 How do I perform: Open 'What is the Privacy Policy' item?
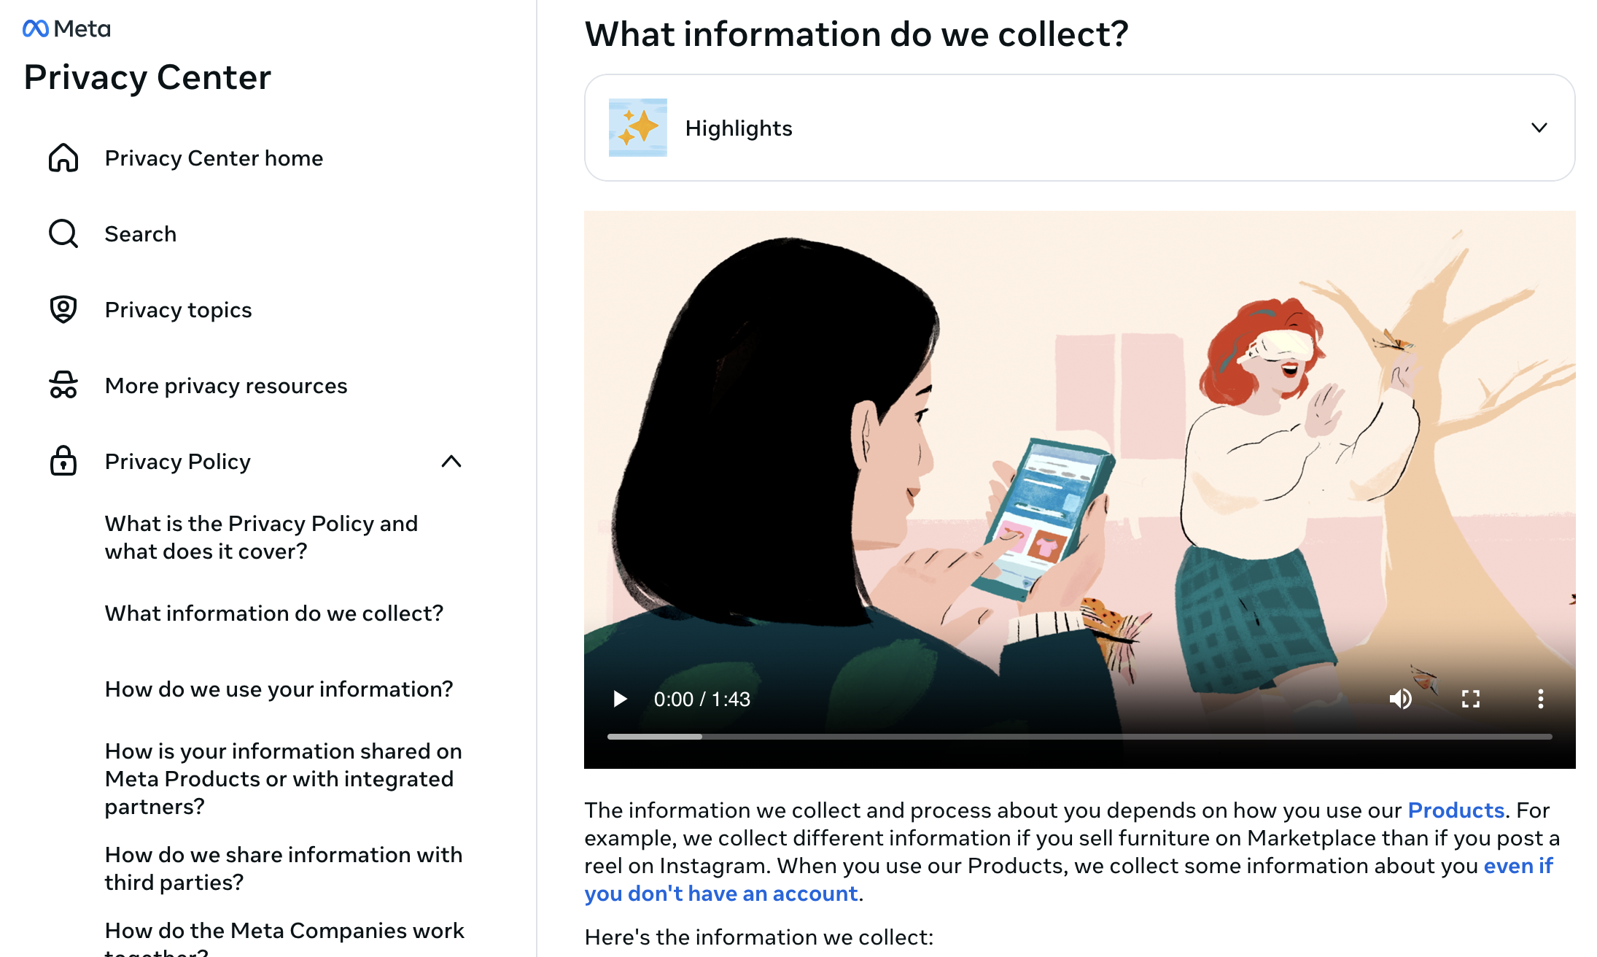pos(262,538)
